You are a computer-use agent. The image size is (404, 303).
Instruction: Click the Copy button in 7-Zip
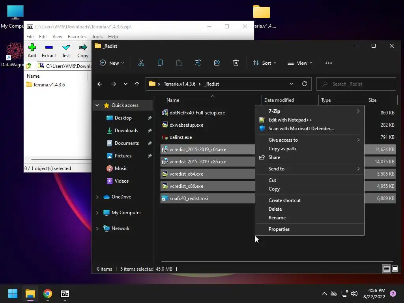pos(83,50)
